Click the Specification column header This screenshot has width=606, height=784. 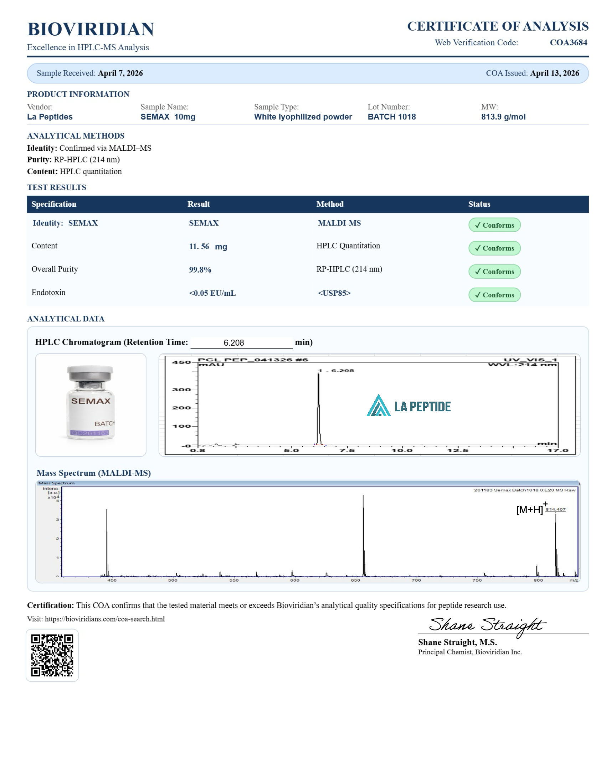pos(54,204)
